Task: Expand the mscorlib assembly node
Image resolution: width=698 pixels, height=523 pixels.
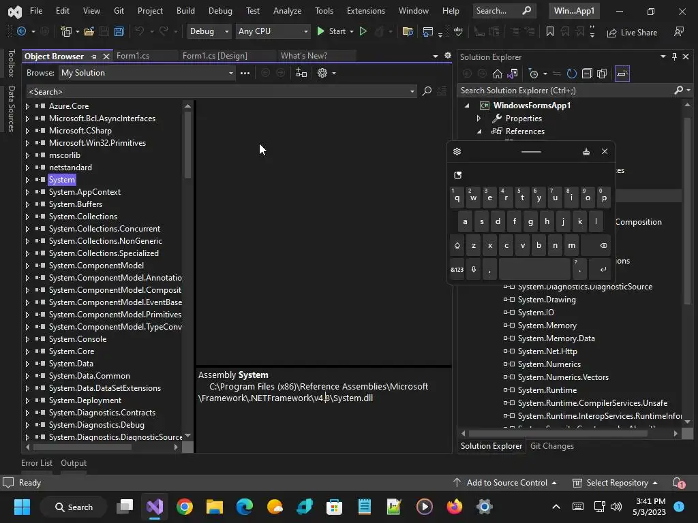Action: [x=27, y=155]
